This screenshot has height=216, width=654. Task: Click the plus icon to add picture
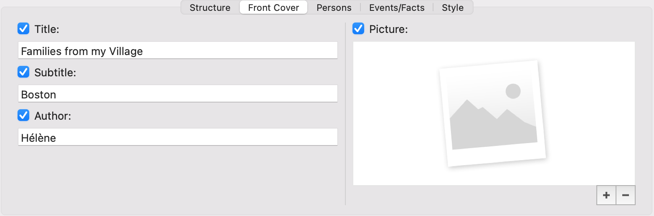[x=606, y=195]
